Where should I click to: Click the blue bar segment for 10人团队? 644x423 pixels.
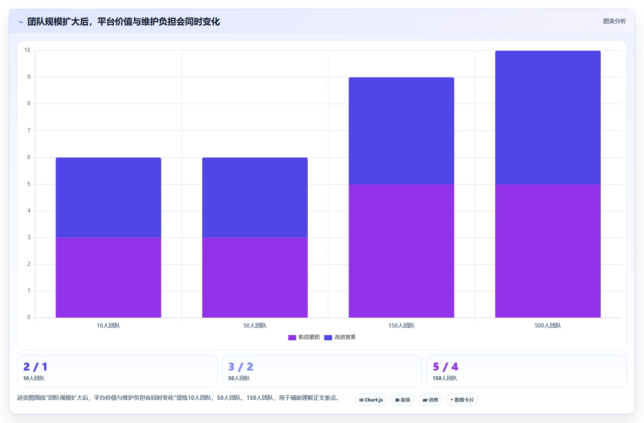(108, 197)
